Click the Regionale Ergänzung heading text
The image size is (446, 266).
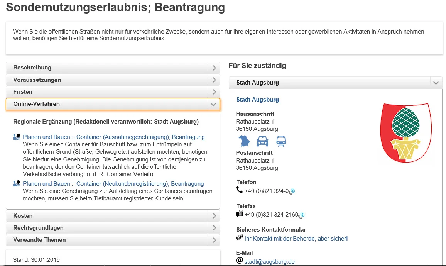tap(106, 122)
